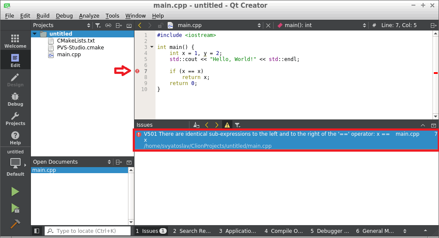Select main.cpp in project tree
Screen dimensions: 439x238
point(69,55)
